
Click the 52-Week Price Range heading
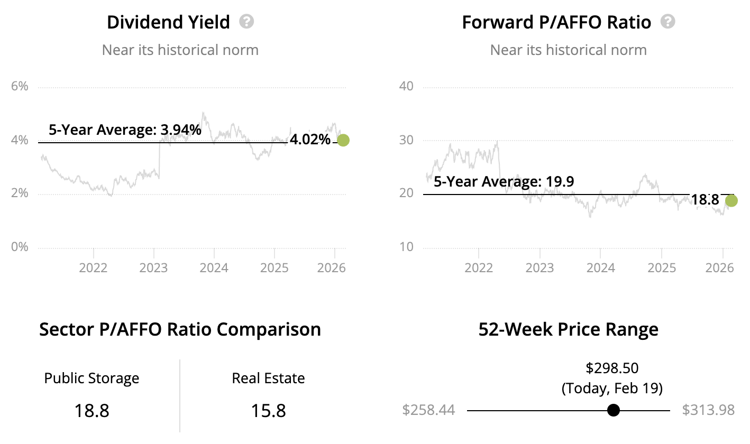(568, 329)
